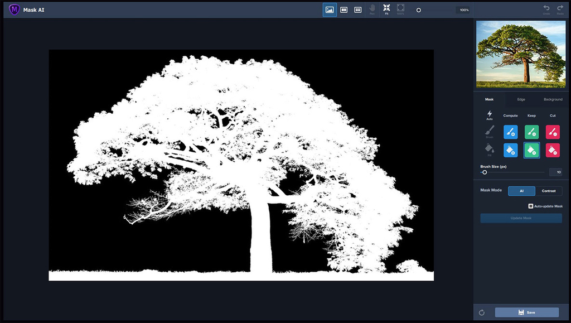Click the Update Mask button
This screenshot has height=323, width=571.
pyautogui.click(x=521, y=218)
